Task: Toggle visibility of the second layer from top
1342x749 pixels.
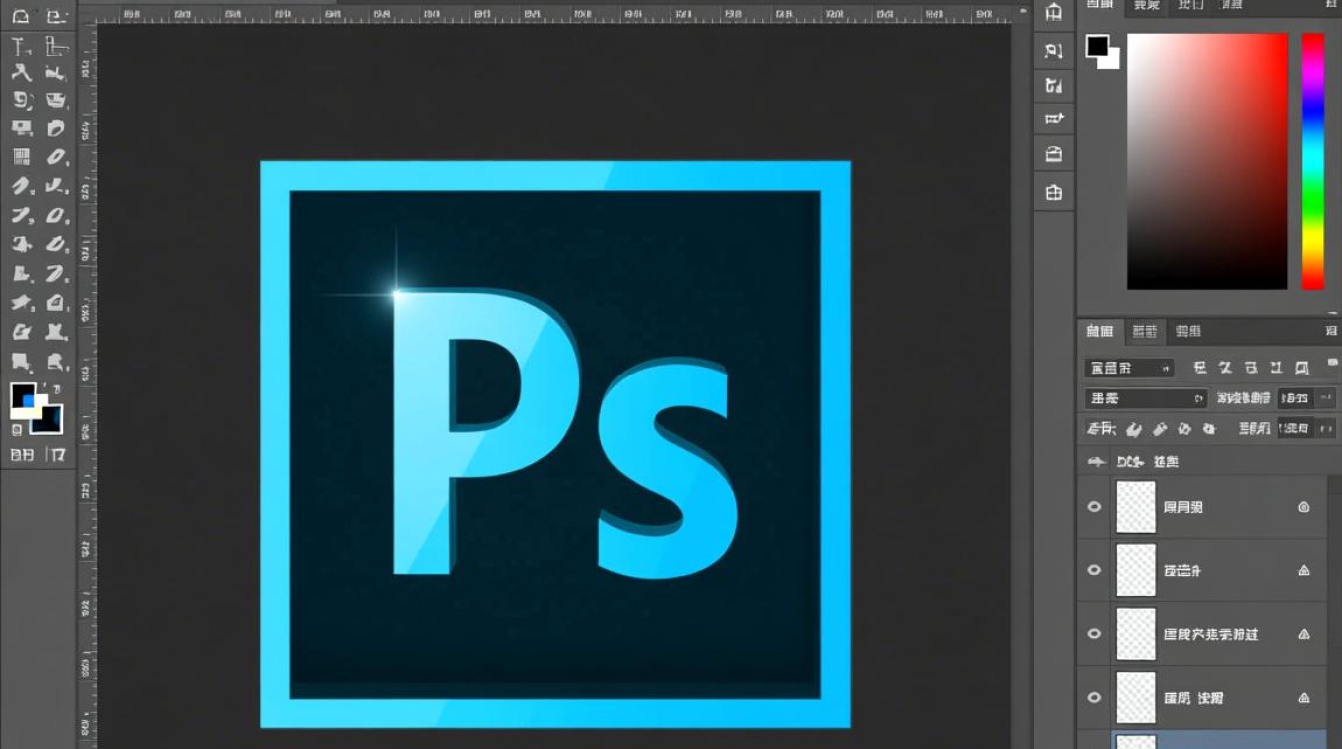Action: point(1094,570)
